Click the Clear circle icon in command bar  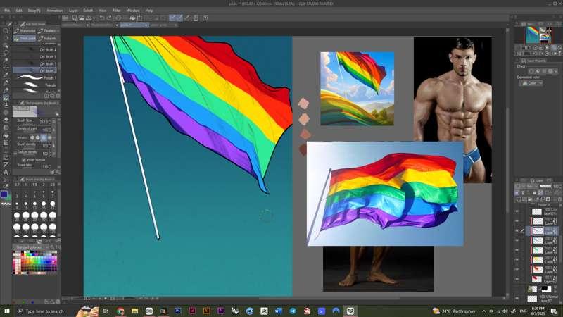tap(118, 18)
